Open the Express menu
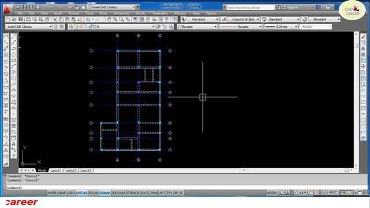Image resolution: width=370 pixels, height=208 pixels. (211, 13)
